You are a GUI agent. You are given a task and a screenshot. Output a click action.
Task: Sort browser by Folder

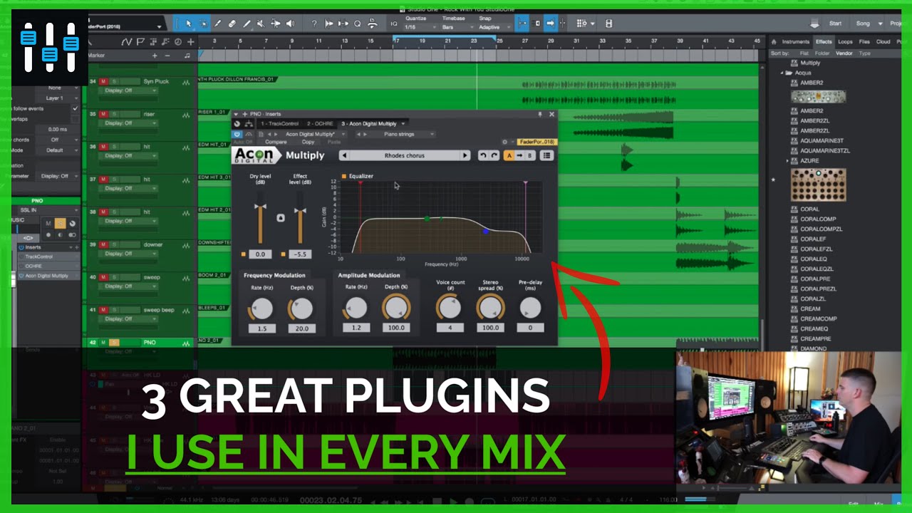point(822,53)
